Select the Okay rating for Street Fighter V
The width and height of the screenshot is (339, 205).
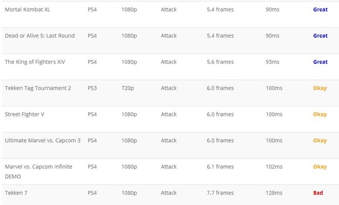pos(320,114)
